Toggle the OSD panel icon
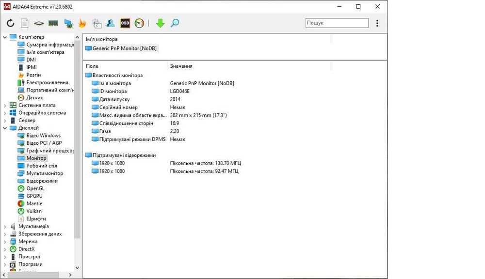Viewport: 485px width, 279px height. click(125, 23)
